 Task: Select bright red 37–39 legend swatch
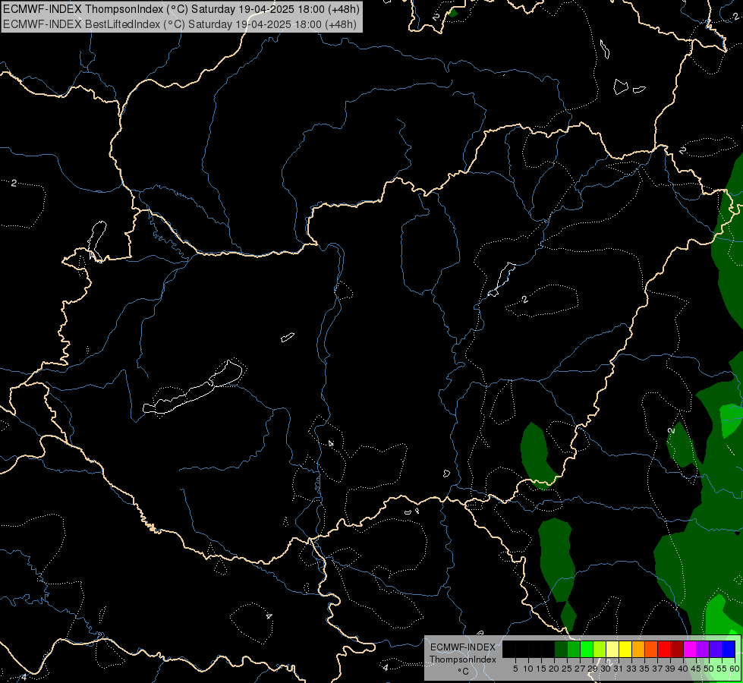tap(664, 649)
